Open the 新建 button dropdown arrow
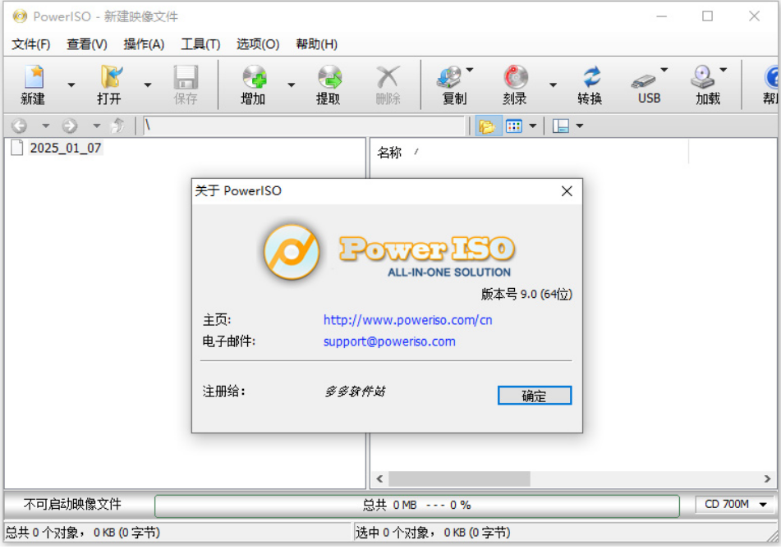The height and width of the screenshot is (549, 781). pos(71,85)
